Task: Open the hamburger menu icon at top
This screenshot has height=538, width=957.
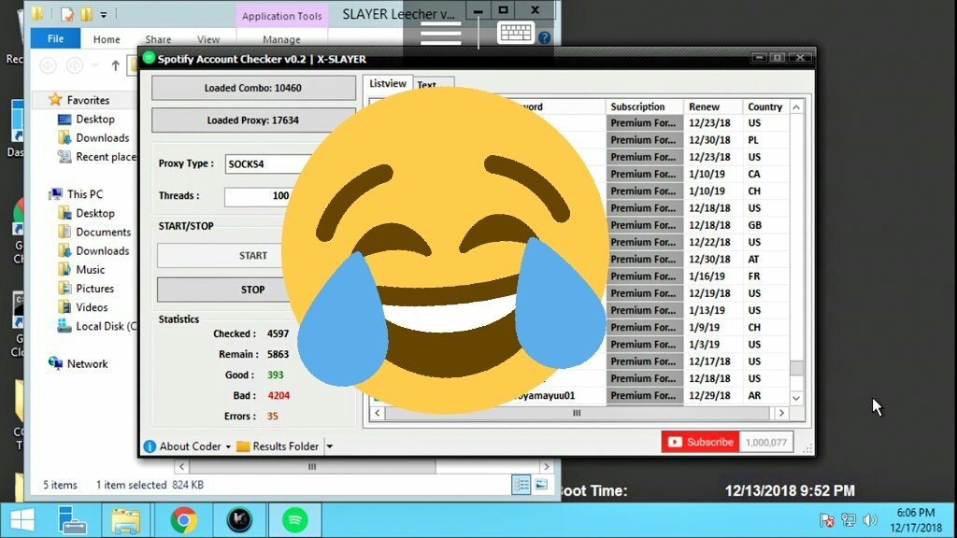Action: point(441,35)
